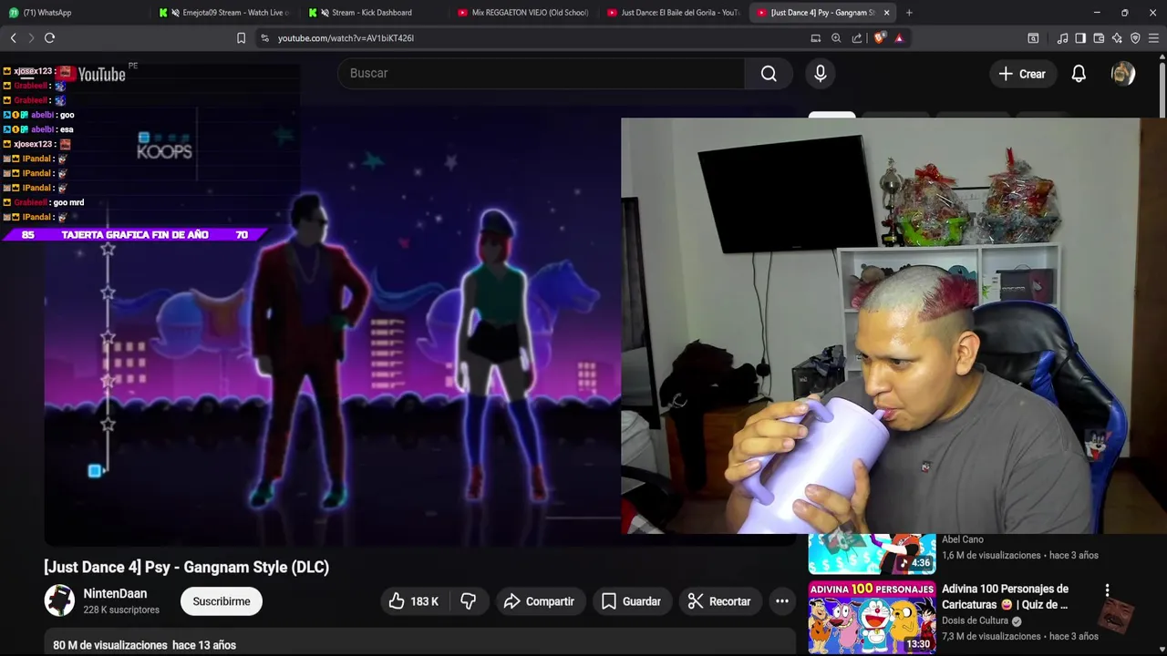Image resolution: width=1167 pixels, height=656 pixels.
Task: Switch to the Emejota09 Stream tab
Action: click(x=223, y=13)
